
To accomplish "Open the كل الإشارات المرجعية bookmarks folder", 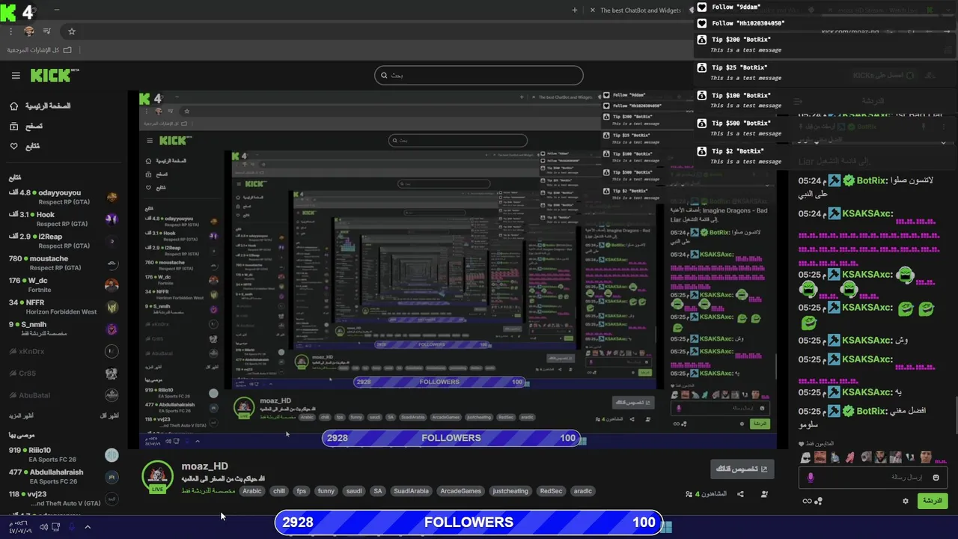I will tap(40, 49).
